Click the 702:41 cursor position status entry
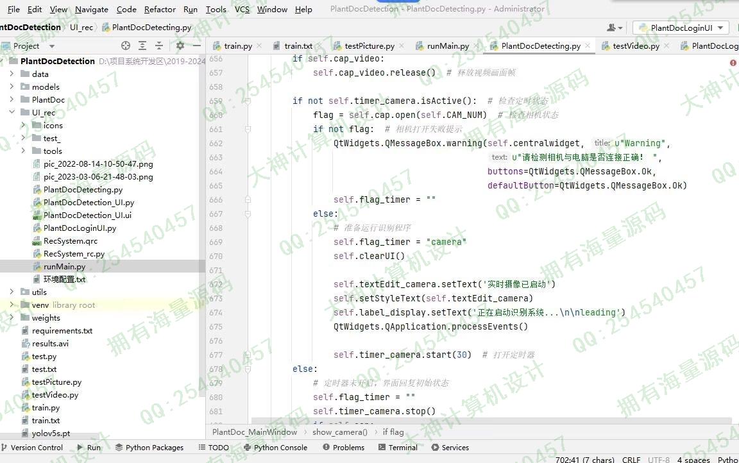 point(584,460)
